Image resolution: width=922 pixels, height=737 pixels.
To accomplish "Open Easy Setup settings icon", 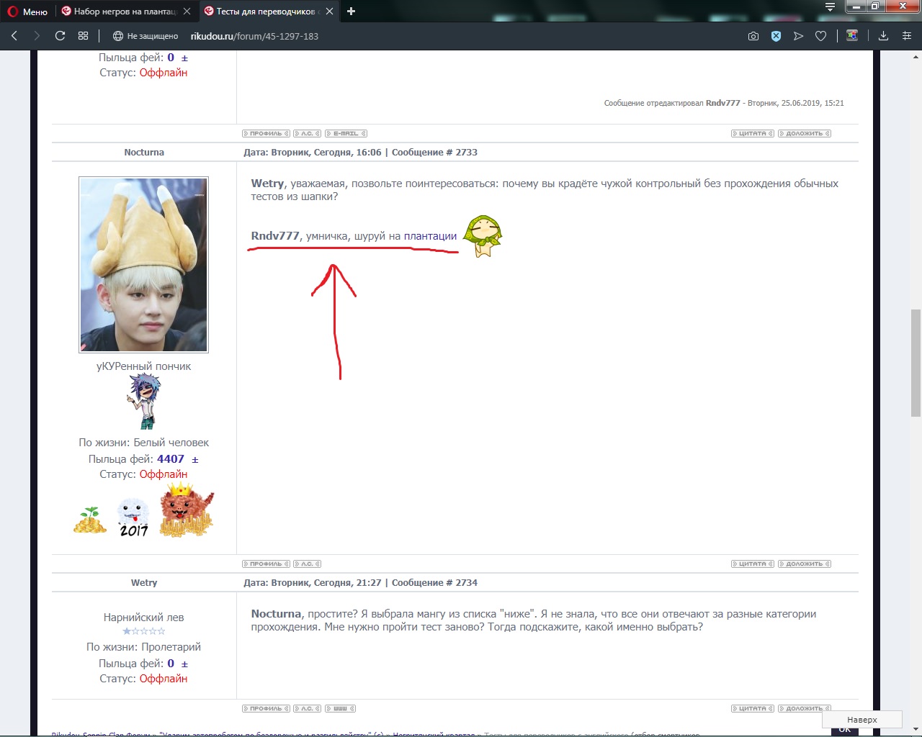I will [x=907, y=36].
